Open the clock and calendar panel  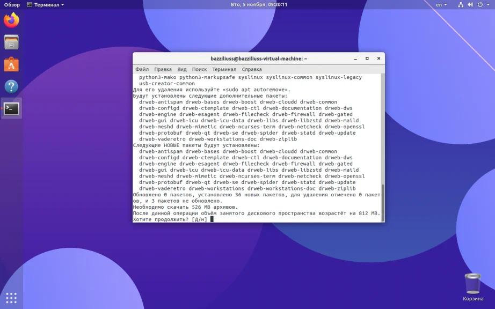point(259,4)
